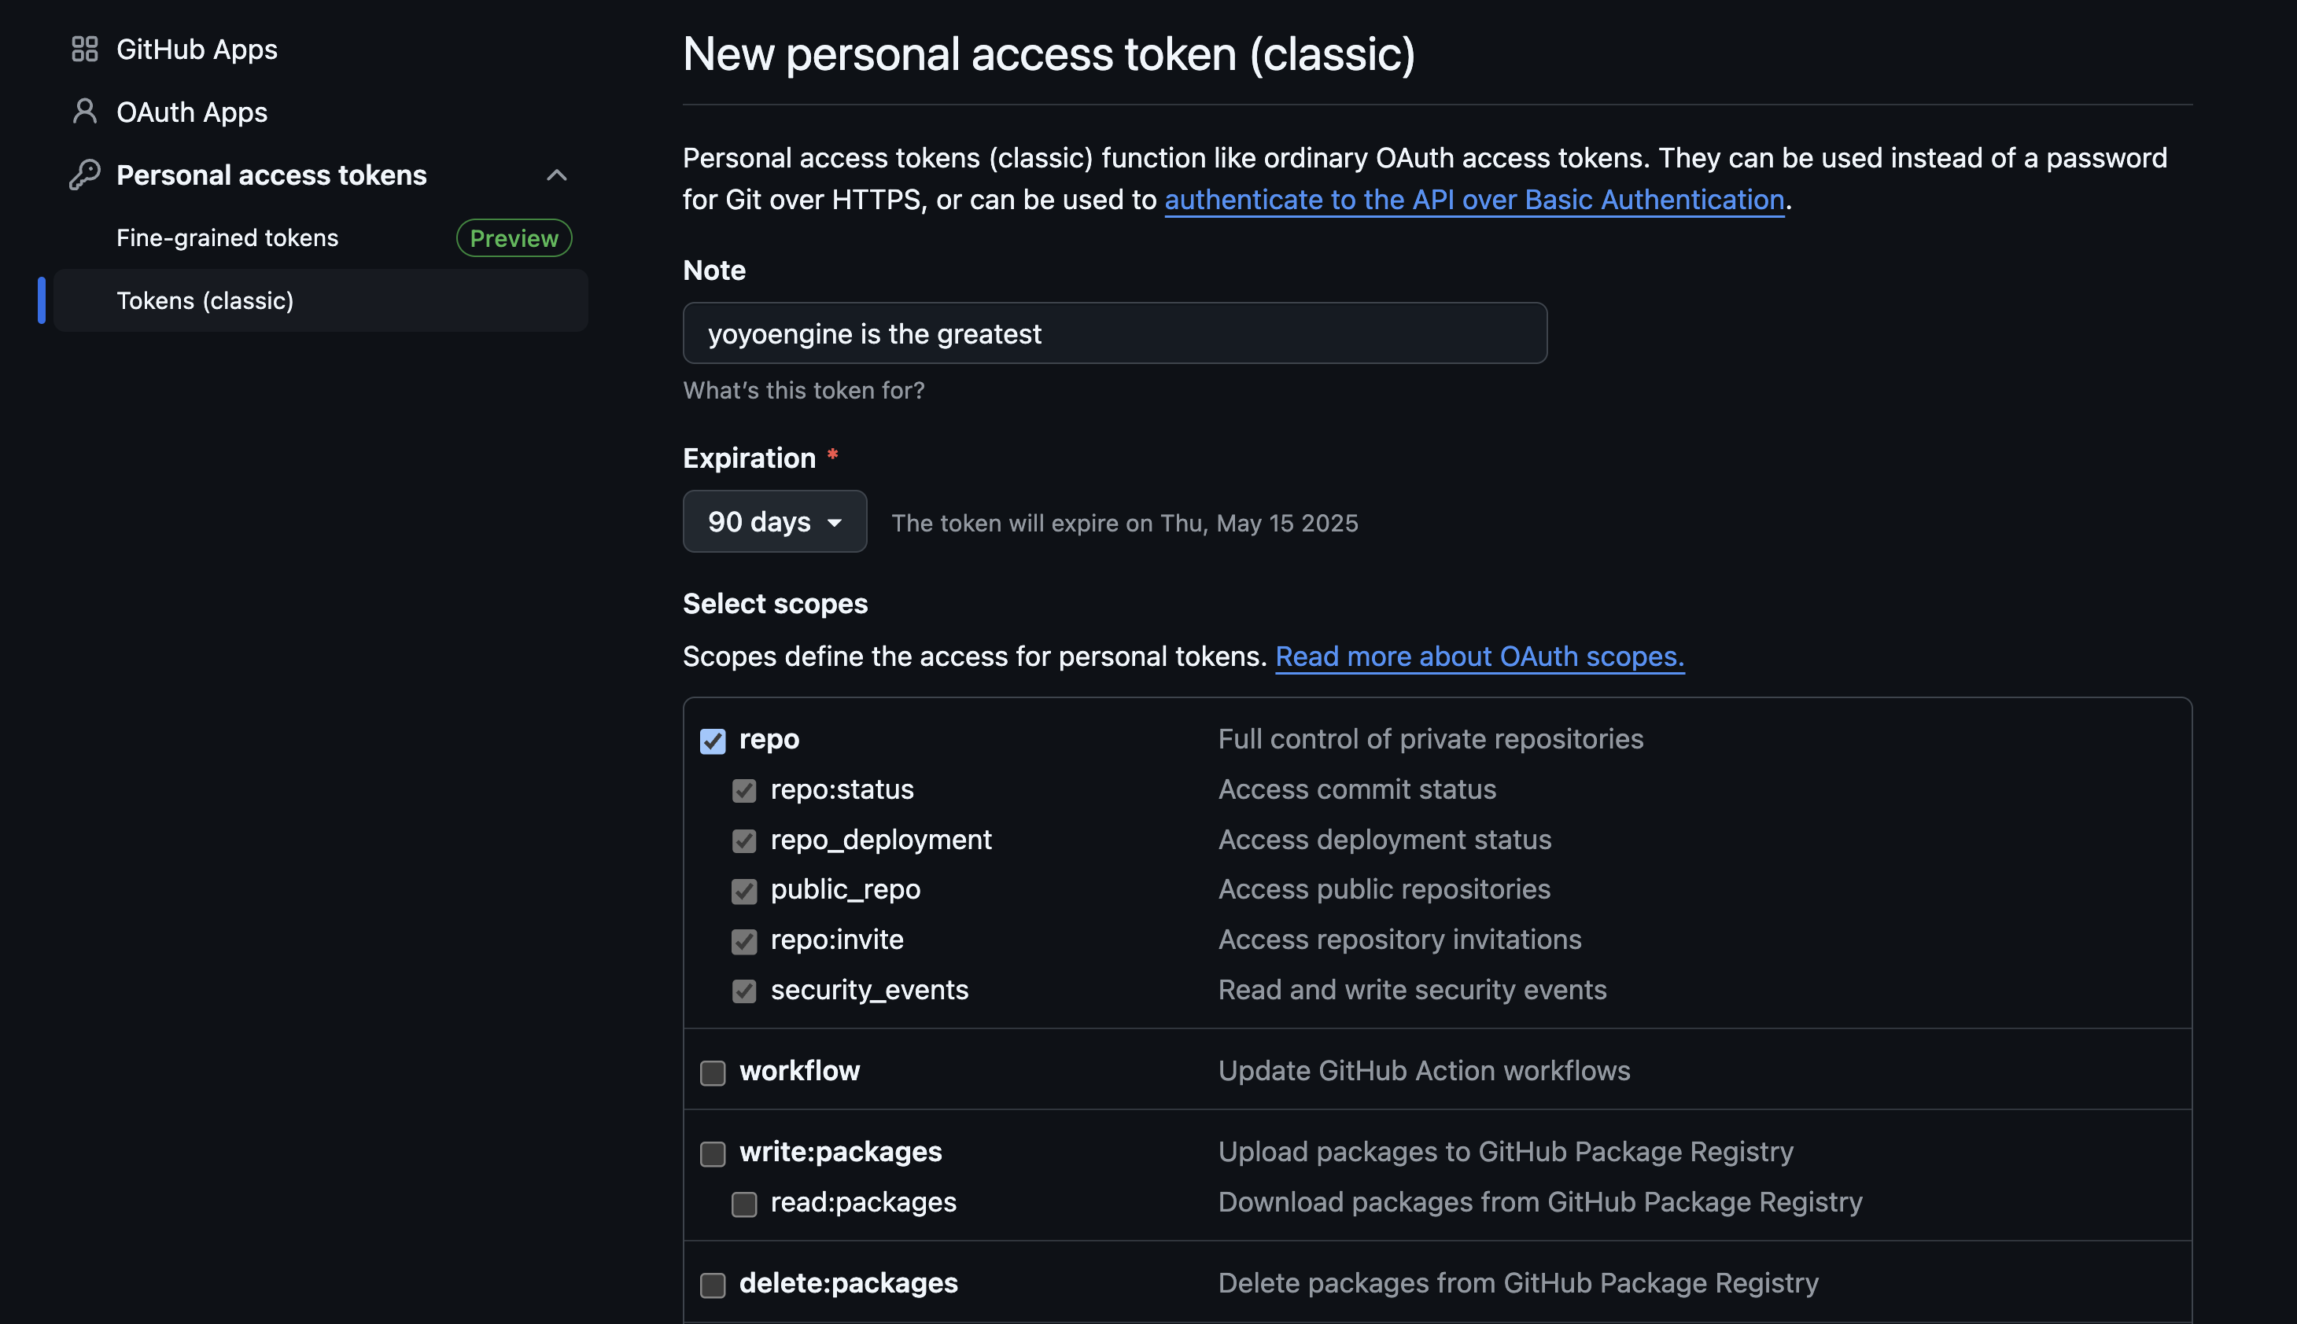
Task: Collapse the Personal access tokens section chevron
Action: 557,175
